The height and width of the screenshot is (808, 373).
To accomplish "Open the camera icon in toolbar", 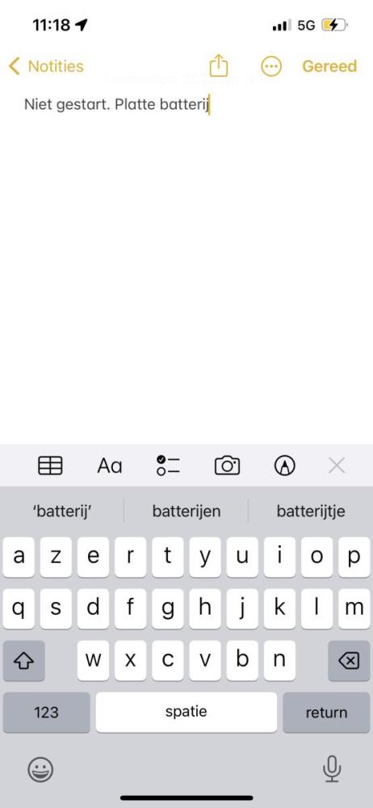I will [x=227, y=465].
